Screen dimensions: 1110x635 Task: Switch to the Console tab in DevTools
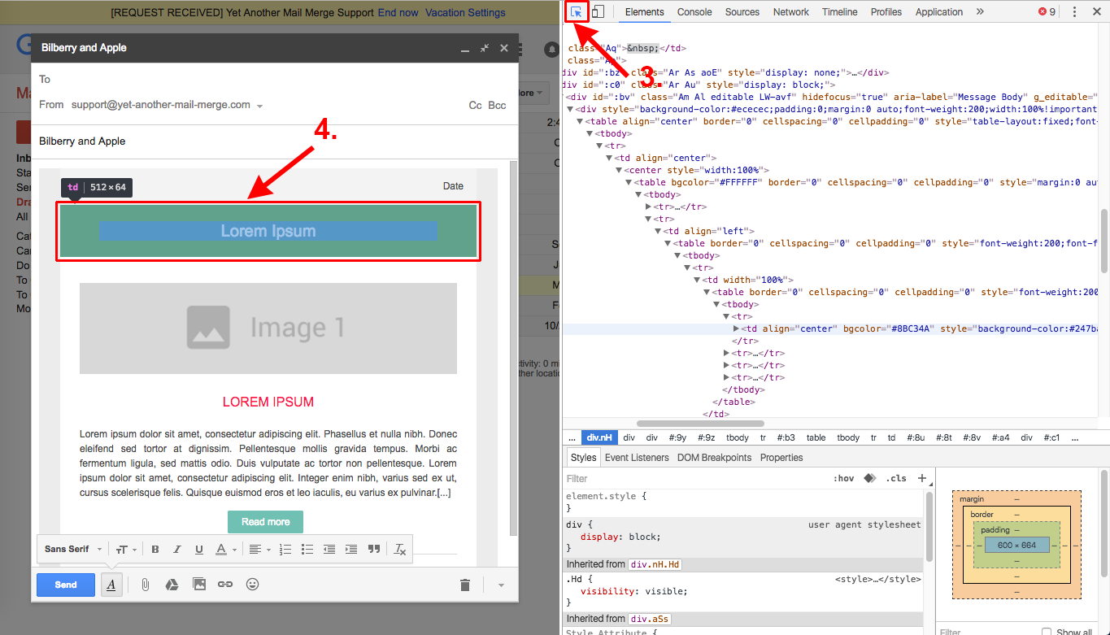coord(694,12)
